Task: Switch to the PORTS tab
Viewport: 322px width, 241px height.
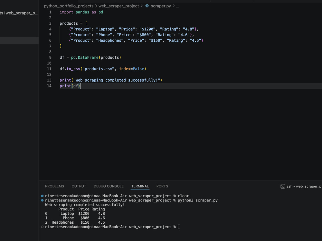Action: point(162,186)
